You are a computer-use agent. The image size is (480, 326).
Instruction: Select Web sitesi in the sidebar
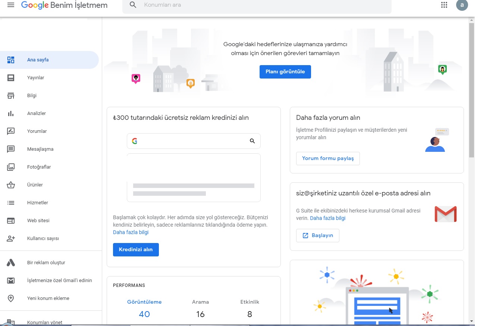pyautogui.click(x=49, y=221)
